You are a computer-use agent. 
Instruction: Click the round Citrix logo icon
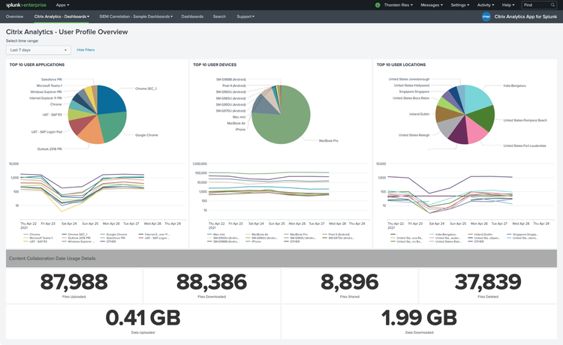tap(486, 16)
